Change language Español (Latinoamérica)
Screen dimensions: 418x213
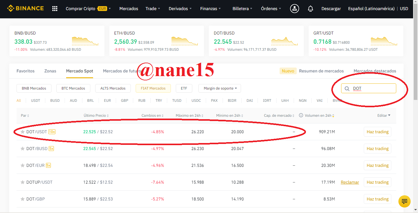tap(371, 9)
